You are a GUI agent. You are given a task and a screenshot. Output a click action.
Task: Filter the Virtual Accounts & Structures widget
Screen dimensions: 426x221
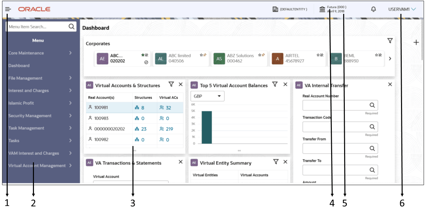click(171, 84)
